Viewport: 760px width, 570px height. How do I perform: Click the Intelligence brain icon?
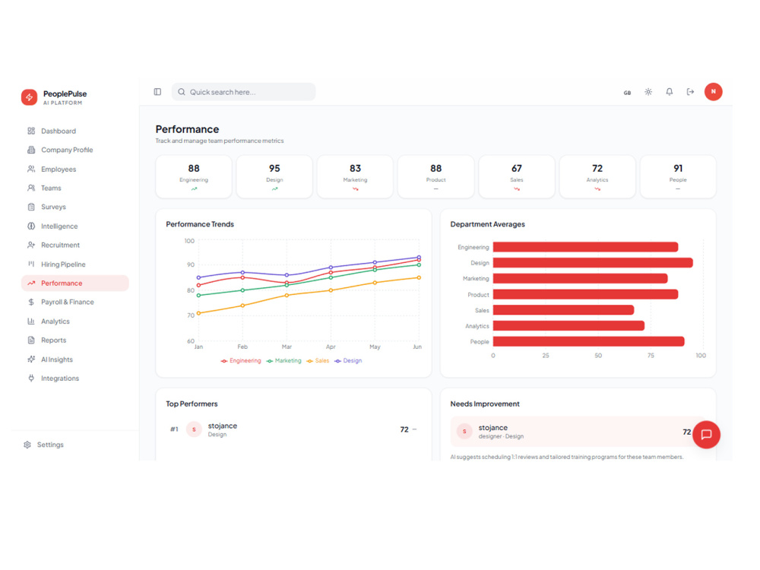pos(31,226)
